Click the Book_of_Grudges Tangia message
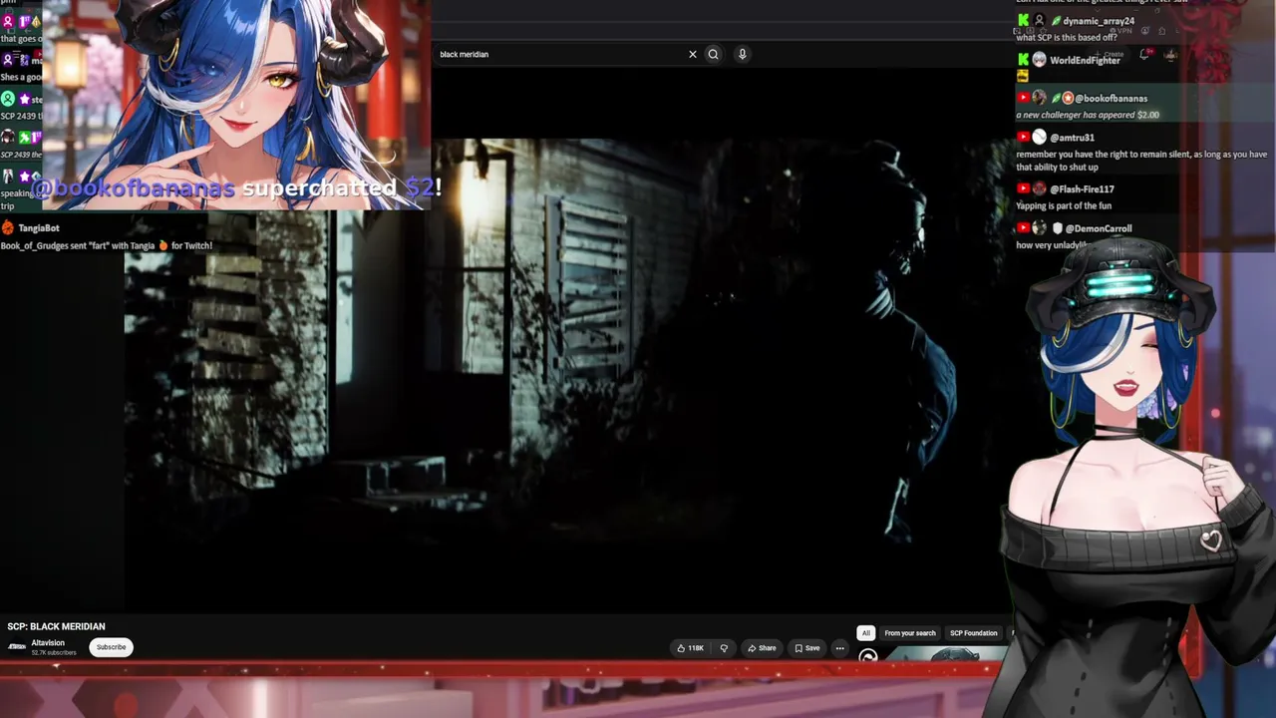Image resolution: width=1276 pixels, height=718 pixels. pos(107,245)
